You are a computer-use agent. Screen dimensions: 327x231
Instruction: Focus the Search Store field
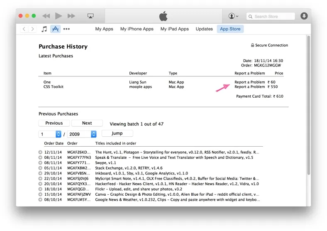(x=271, y=16)
